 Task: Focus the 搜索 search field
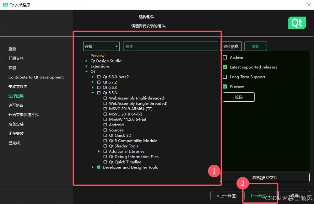coord(171,46)
